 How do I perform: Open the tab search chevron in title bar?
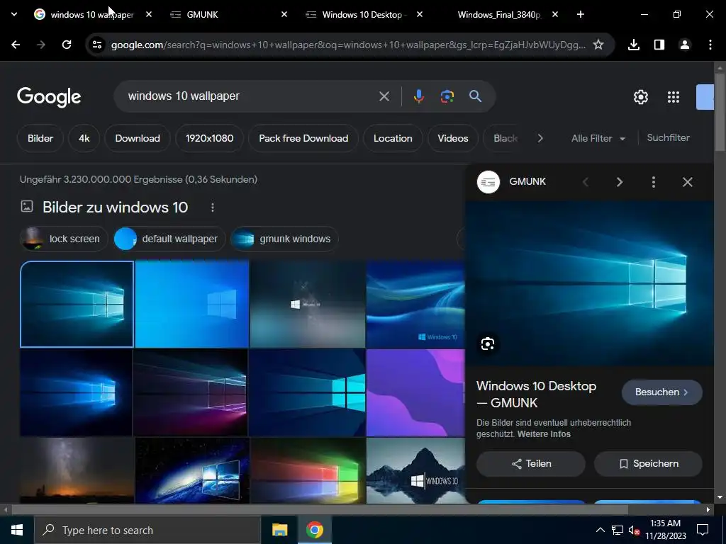(14, 14)
